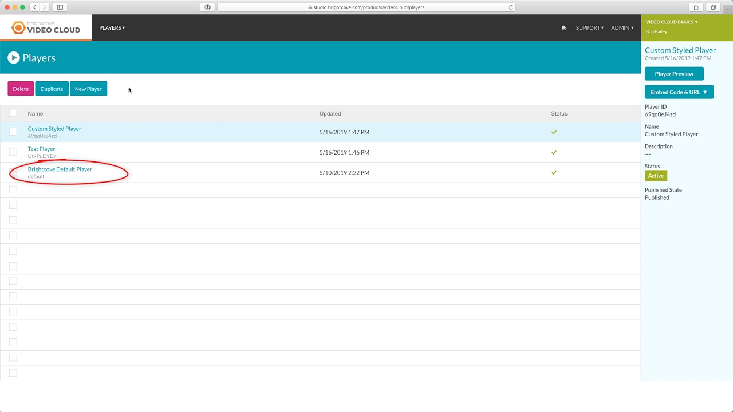Click the Duplicate button
The image size is (733, 412).
point(52,89)
